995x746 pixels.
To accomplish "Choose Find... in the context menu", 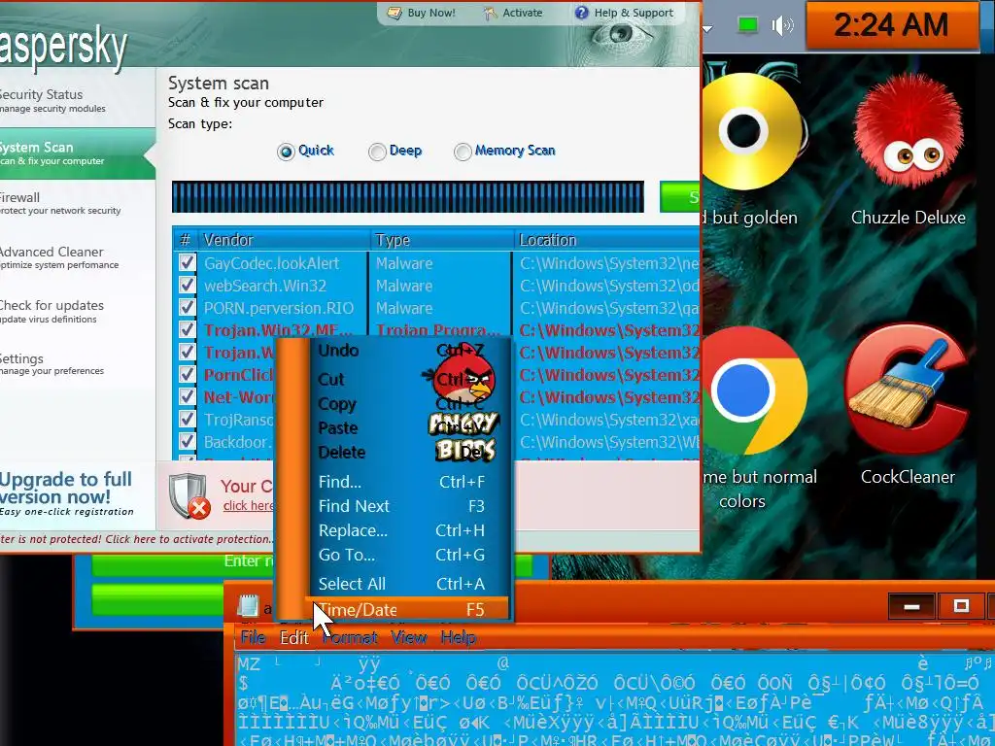I will (407, 482).
